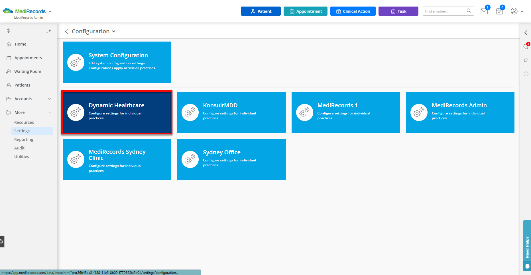Click the Waiting Room people icon

(9, 71)
